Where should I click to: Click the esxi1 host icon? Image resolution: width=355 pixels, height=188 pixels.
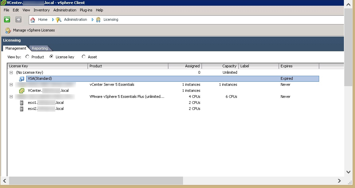[x=22, y=103]
